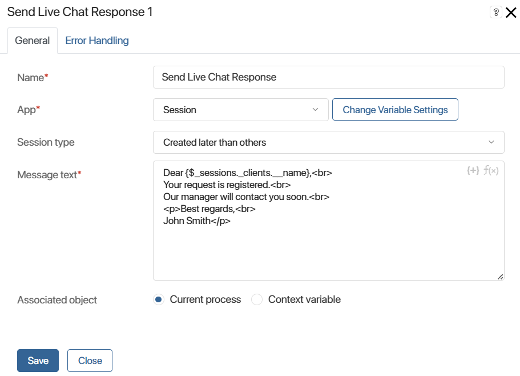Open the f(x) function editor icon

pyautogui.click(x=491, y=171)
